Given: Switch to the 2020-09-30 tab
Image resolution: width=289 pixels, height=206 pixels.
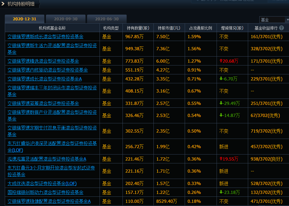Looking at the screenshot, I should pyautogui.click(x=66, y=19).
